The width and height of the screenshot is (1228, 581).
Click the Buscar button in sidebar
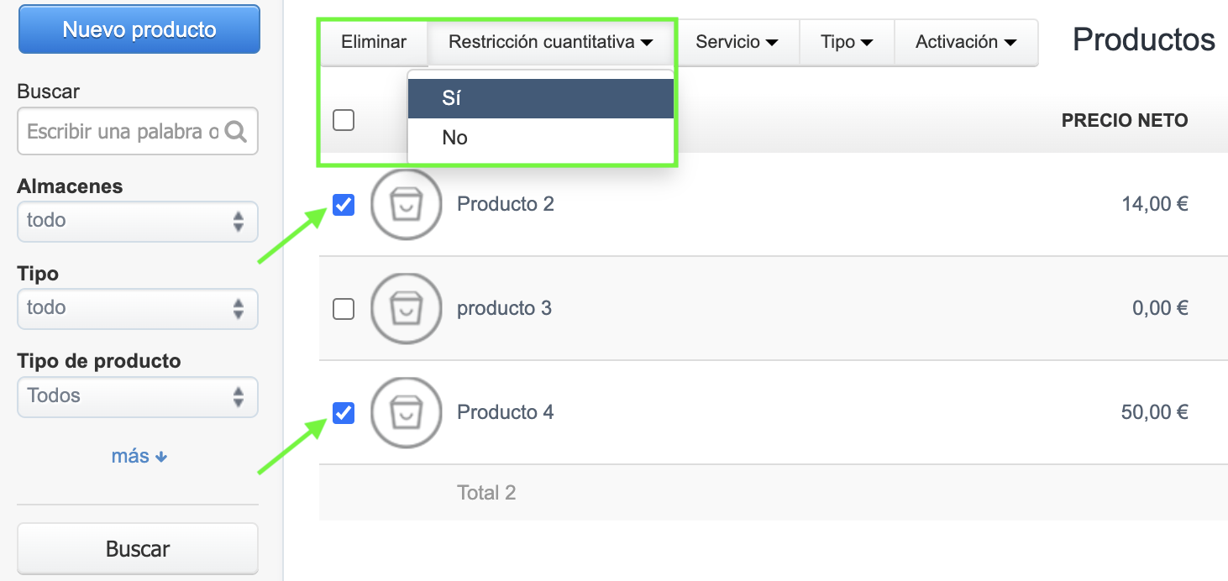(x=138, y=549)
